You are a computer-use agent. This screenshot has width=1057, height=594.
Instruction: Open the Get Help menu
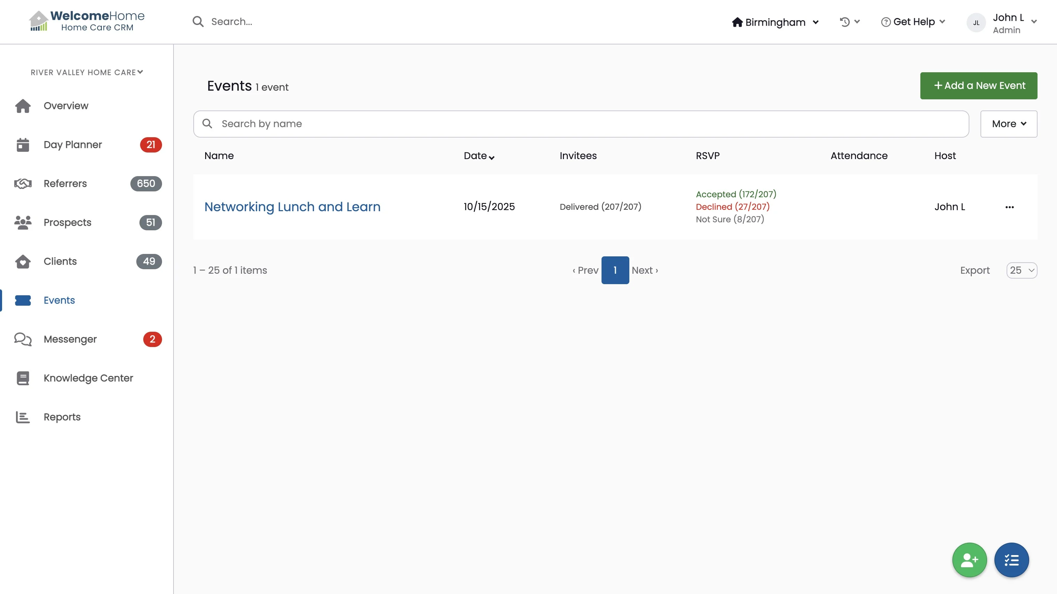click(913, 22)
